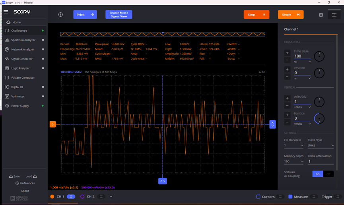Open the Time Base unit dropdown
344x205 pixels.
coord(302,62)
